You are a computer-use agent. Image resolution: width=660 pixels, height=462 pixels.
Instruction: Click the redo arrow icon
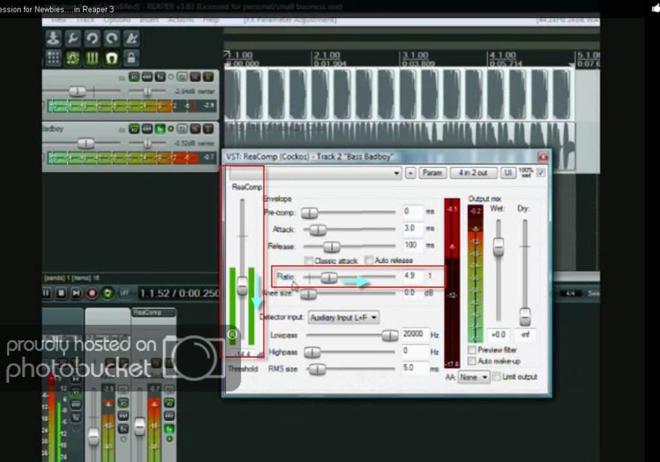(112, 39)
